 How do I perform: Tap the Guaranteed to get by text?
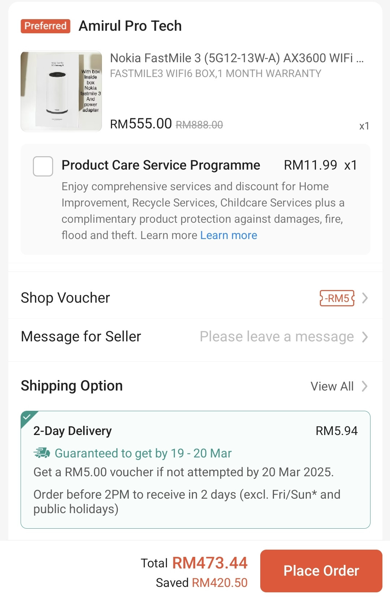tap(143, 453)
